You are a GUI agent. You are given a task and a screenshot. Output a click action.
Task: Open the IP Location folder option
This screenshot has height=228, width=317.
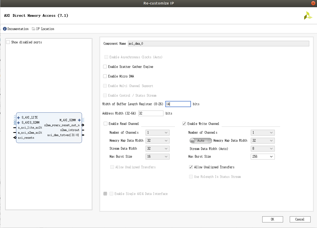click(43, 29)
